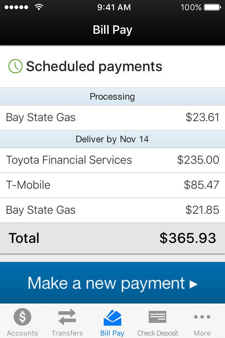Screen dimensions: 225x338
Task: Tap the More three-dots icon
Action: click(202, 317)
